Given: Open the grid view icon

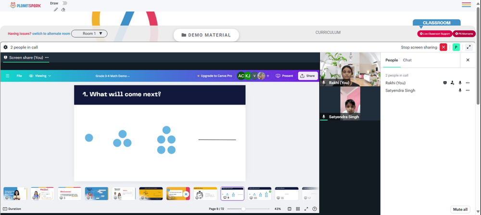Looking at the screenshot, I should [x=298, y=209].
